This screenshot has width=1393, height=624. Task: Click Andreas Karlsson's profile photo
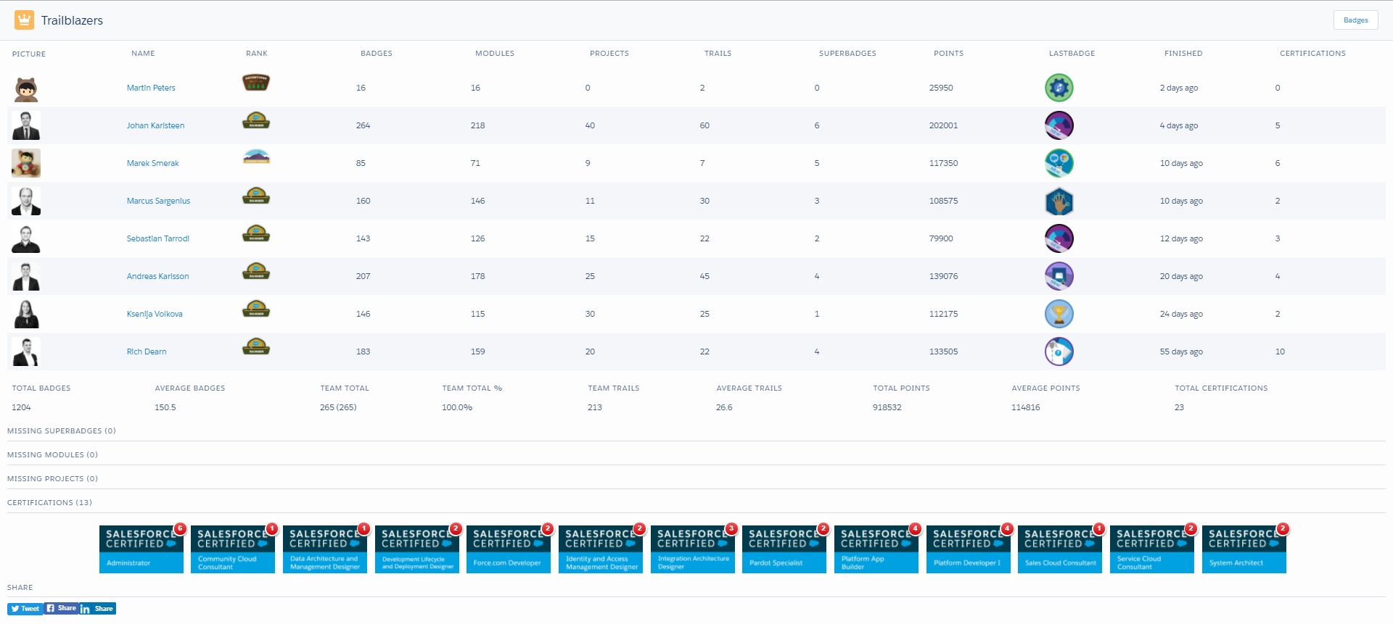tap(26, 276)
